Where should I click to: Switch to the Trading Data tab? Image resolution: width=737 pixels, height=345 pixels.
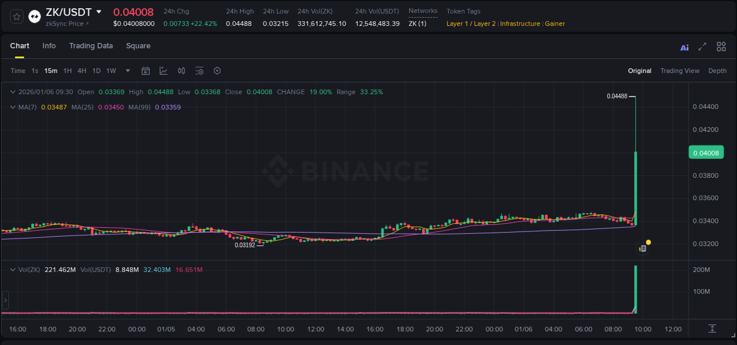click(x=91, y=45)
